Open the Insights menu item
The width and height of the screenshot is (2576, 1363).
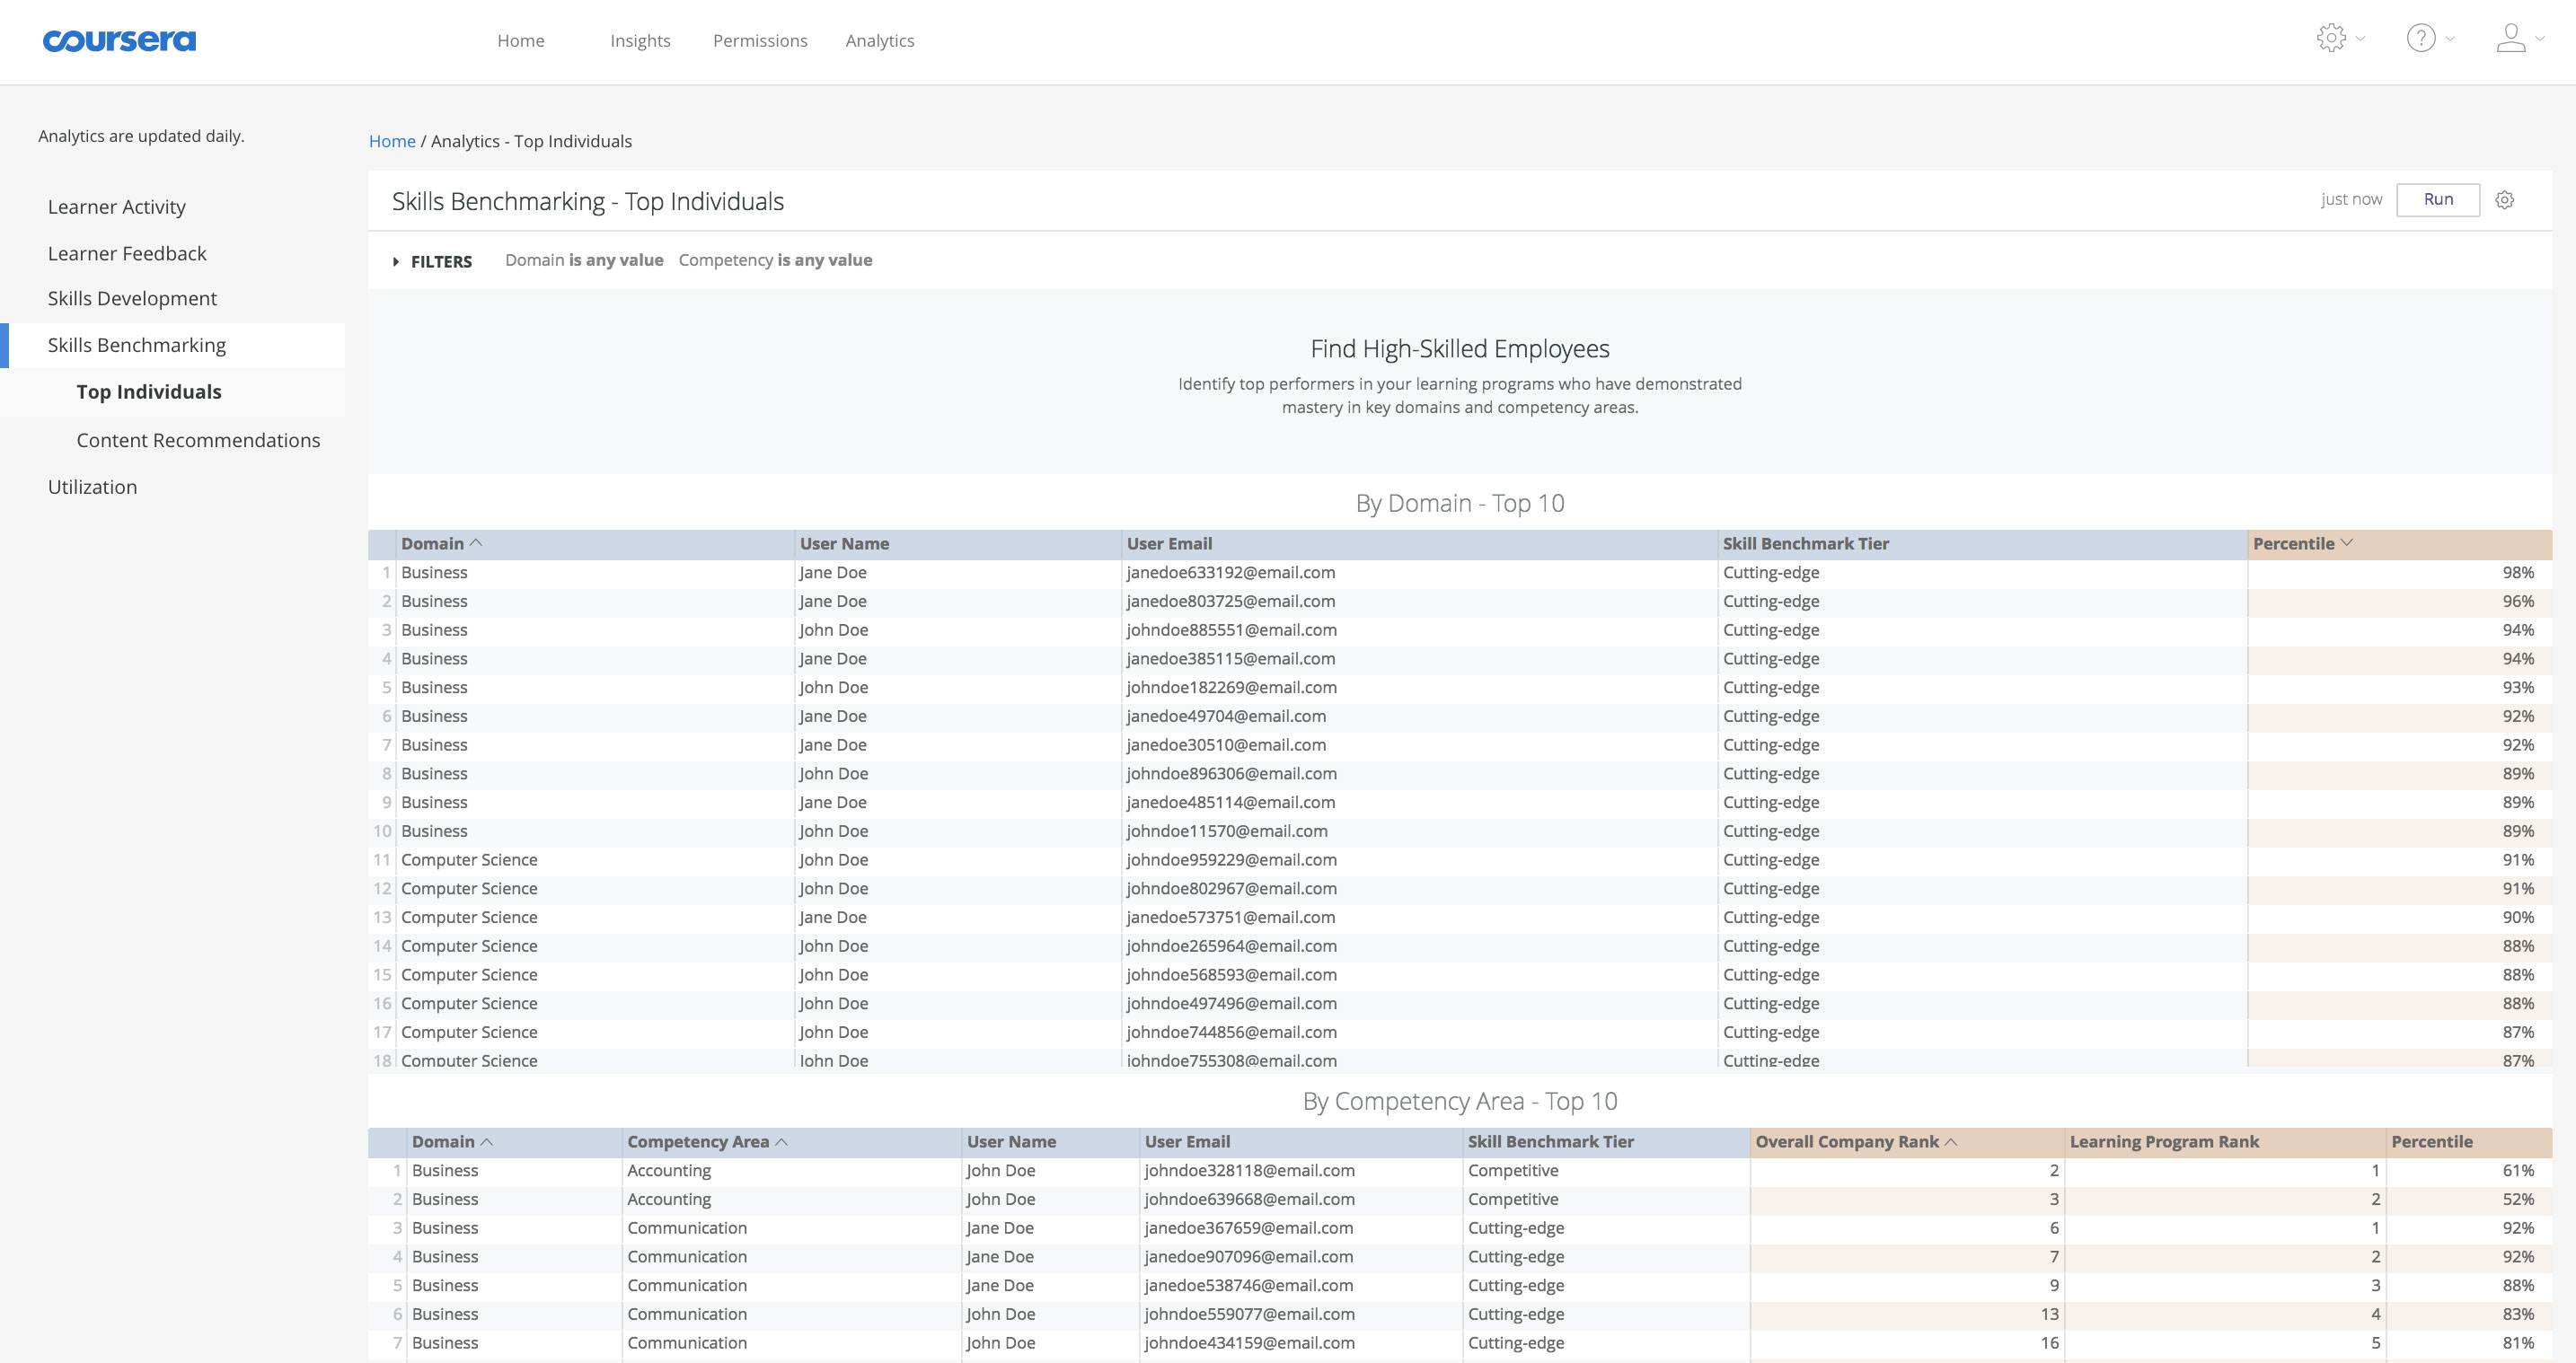[640, 41]
